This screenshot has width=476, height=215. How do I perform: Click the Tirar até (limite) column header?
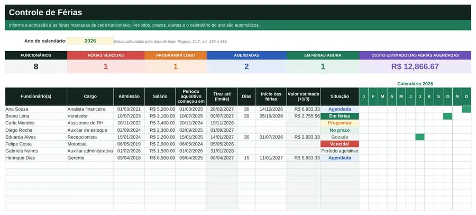tap(222, 96)
